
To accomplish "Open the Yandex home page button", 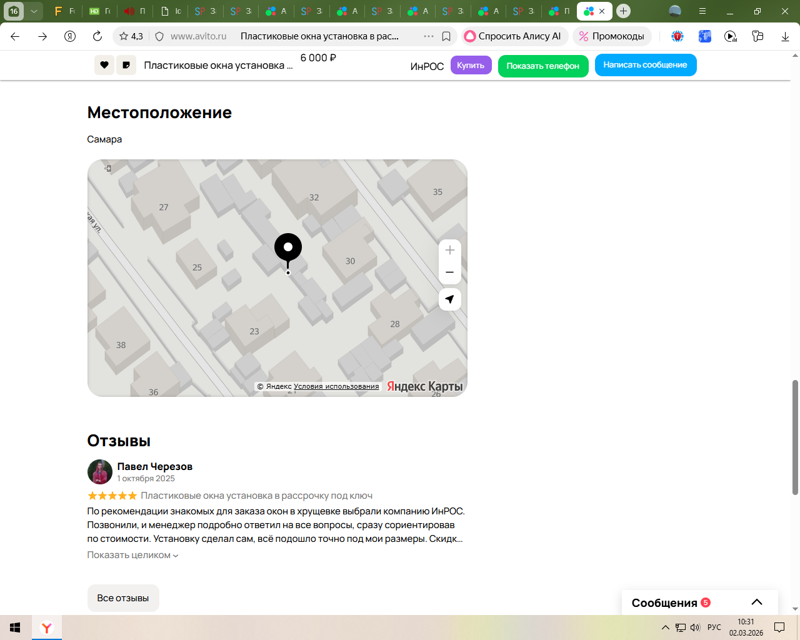I will tap(70, 36).
